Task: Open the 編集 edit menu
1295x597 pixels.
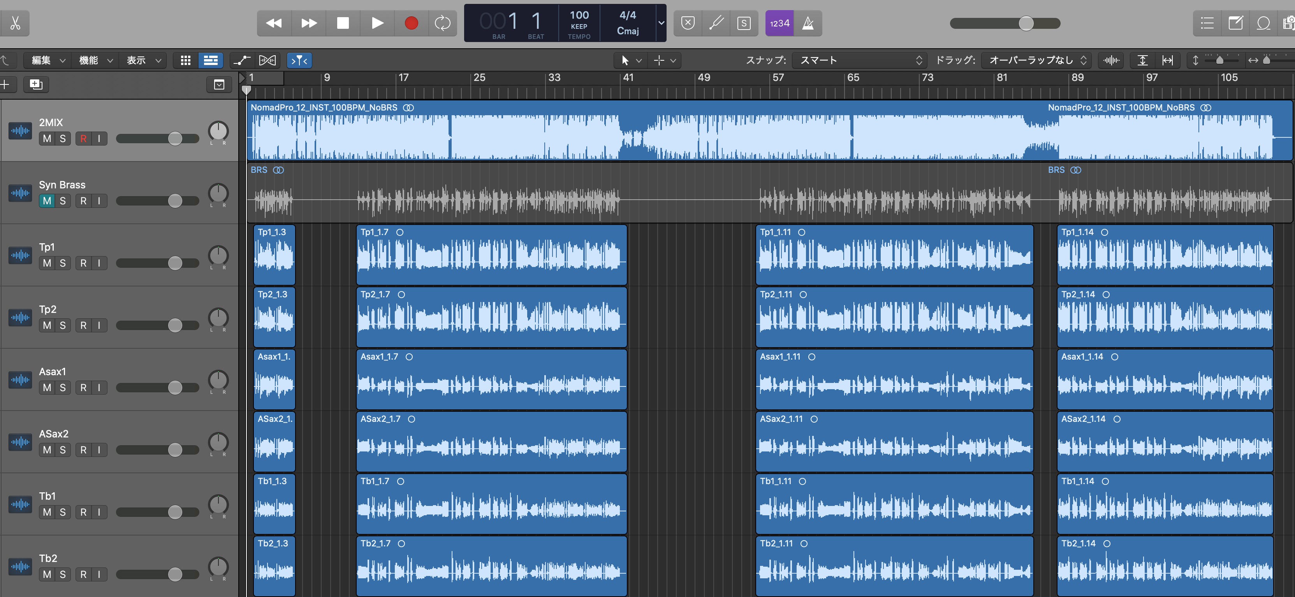Action: tap(48, 60)
